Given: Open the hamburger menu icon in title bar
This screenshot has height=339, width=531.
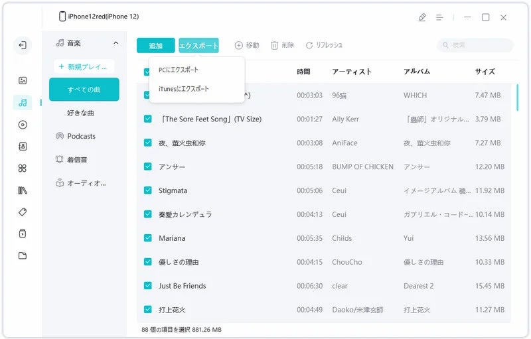Looking at the screenshot, I should tap(439, 17).
